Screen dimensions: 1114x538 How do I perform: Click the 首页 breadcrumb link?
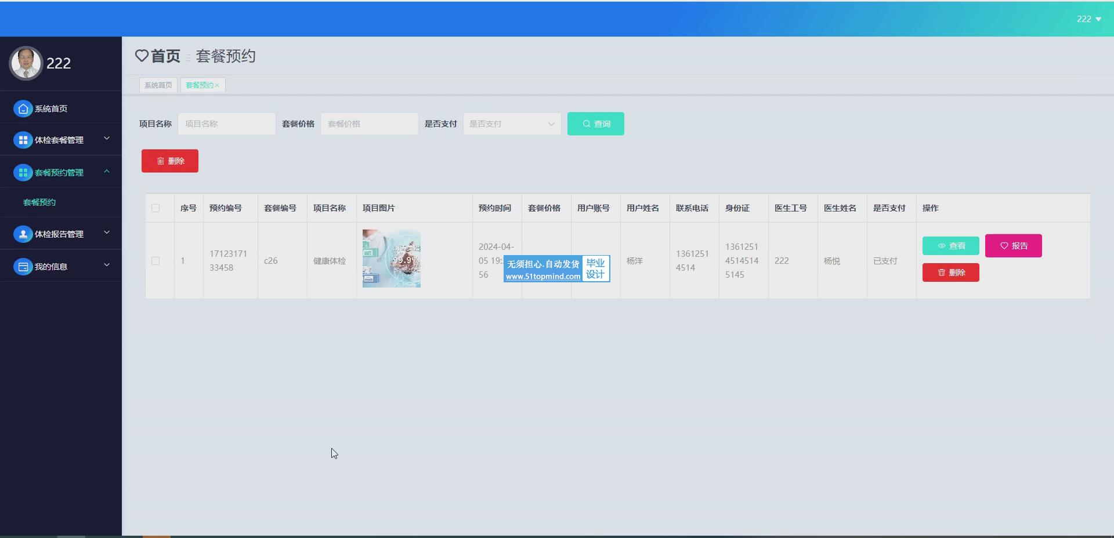165,56
